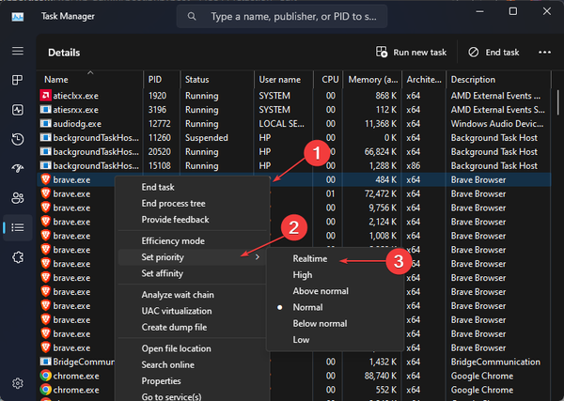Viewport: 564px width, 401px height.
Task: Open the hamburger navigation menu
Action: [x=17, y=51]
